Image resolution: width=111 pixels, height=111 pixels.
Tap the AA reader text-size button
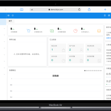(32, 10)
